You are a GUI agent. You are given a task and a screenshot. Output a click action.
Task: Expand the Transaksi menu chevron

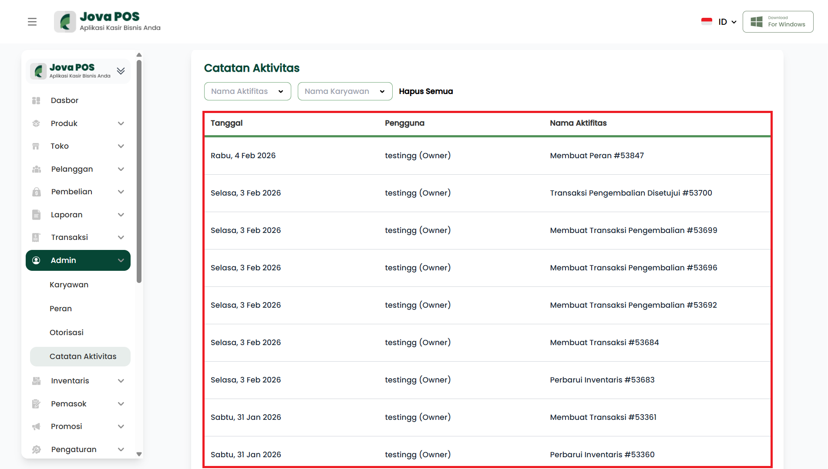121,237
